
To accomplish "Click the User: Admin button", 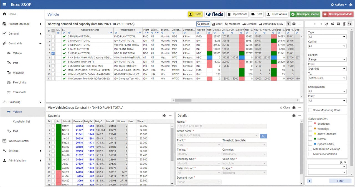I will (277, 14).
